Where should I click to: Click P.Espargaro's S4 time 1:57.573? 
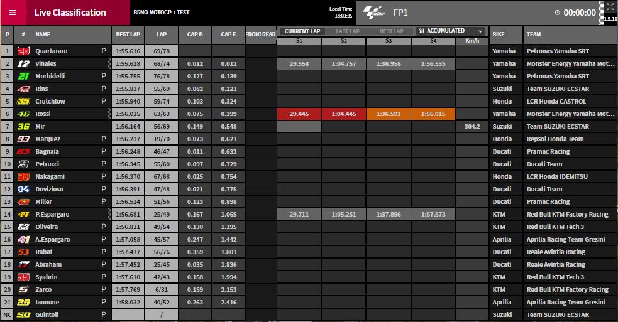point(433,215)
